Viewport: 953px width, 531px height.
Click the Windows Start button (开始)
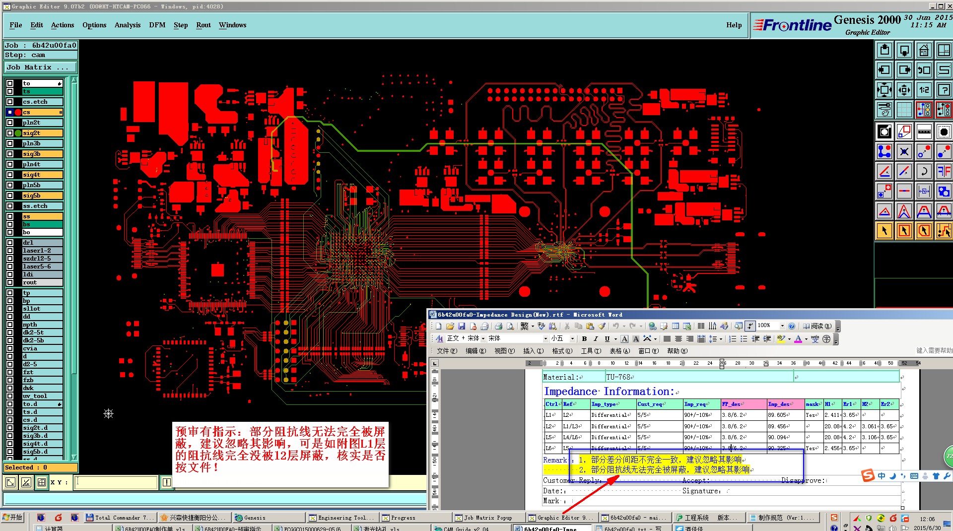12,518
